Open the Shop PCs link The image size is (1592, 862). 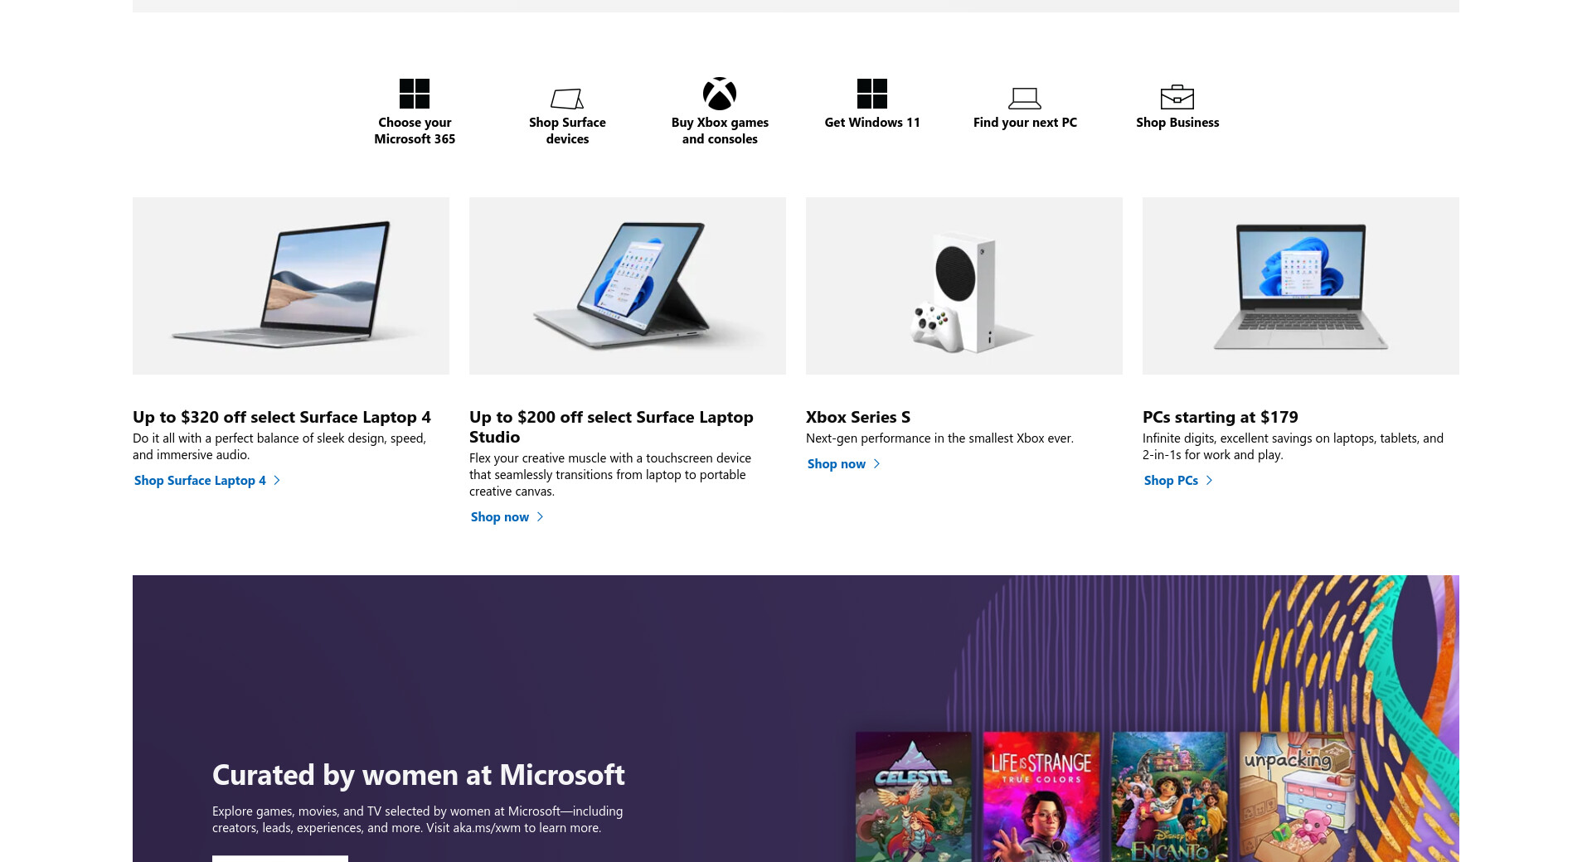(x=1171, y=481)
